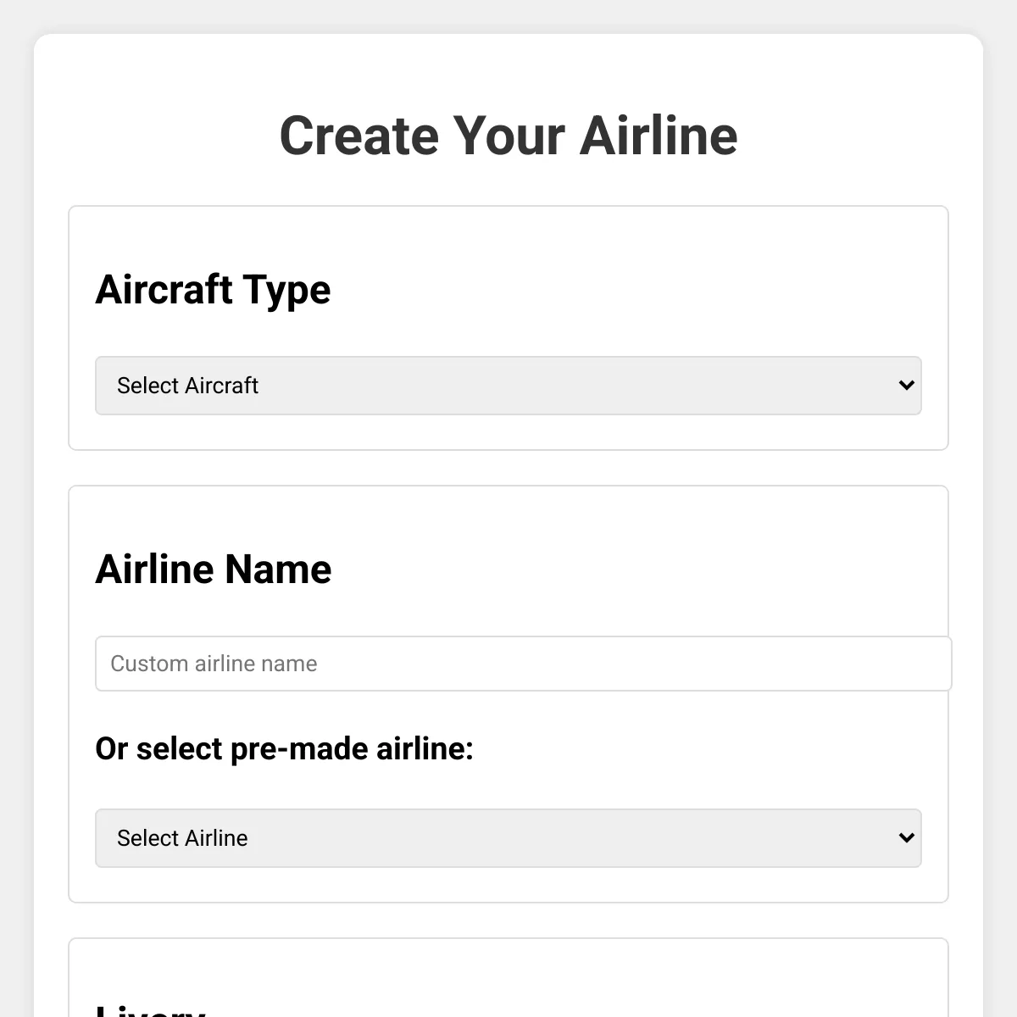Click the Airline Name heading
Screen dimensions: 1017x1017
pyautogui.click(x=214, y=569)
